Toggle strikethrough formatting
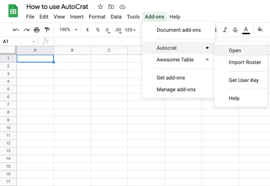Viewport: 270px width, 186px height. click(x=235, y=30)
